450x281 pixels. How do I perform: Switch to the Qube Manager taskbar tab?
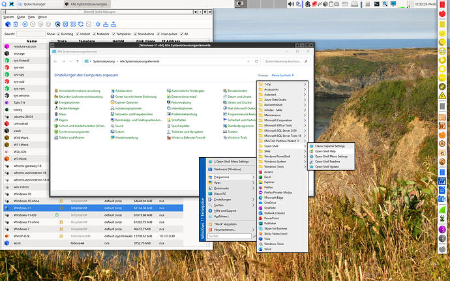[39, 4]
